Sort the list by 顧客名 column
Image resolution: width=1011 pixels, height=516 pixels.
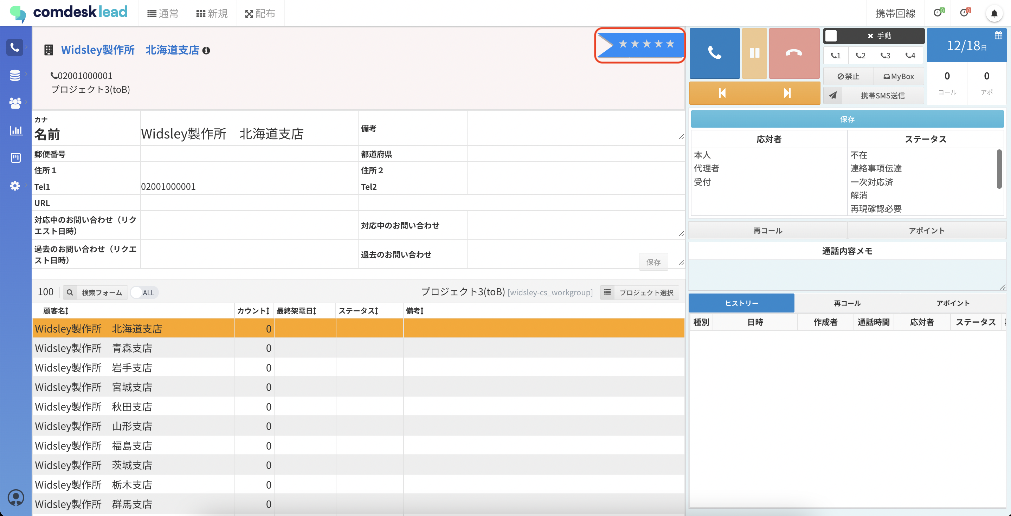[56, 311]
